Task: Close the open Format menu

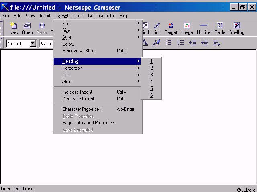Action: tap(61, 16)
